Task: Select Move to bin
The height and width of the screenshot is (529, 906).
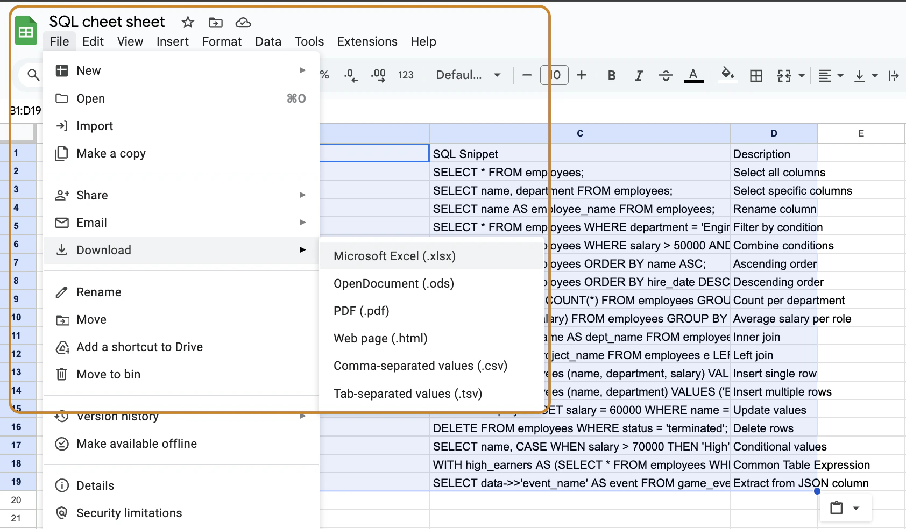Action: point(181,374)
